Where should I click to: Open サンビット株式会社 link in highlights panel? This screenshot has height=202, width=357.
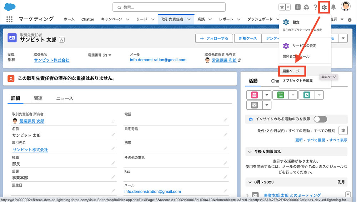52,60
